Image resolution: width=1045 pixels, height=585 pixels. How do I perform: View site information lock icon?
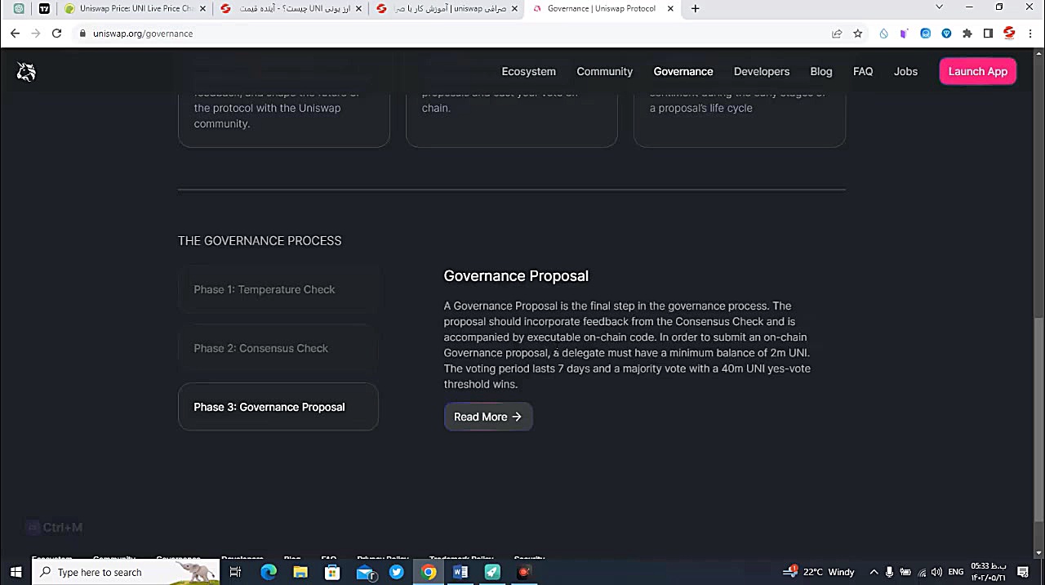[x=82, y=33]
